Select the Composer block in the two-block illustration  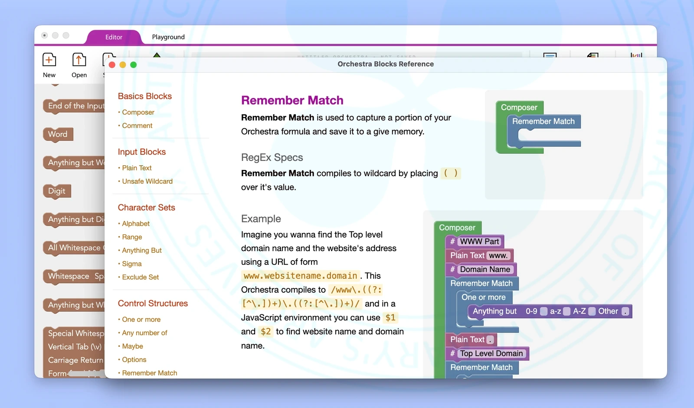click(x=519, y=108)
